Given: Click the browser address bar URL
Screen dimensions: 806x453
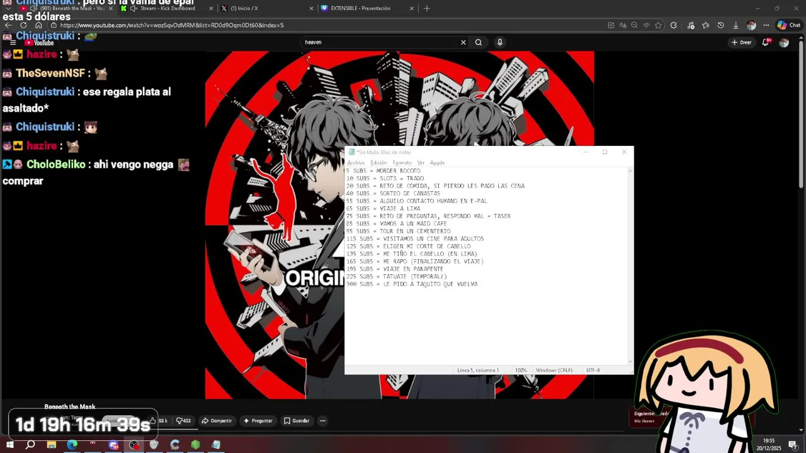Looking at the screenshot, I should tap(172, 25).
